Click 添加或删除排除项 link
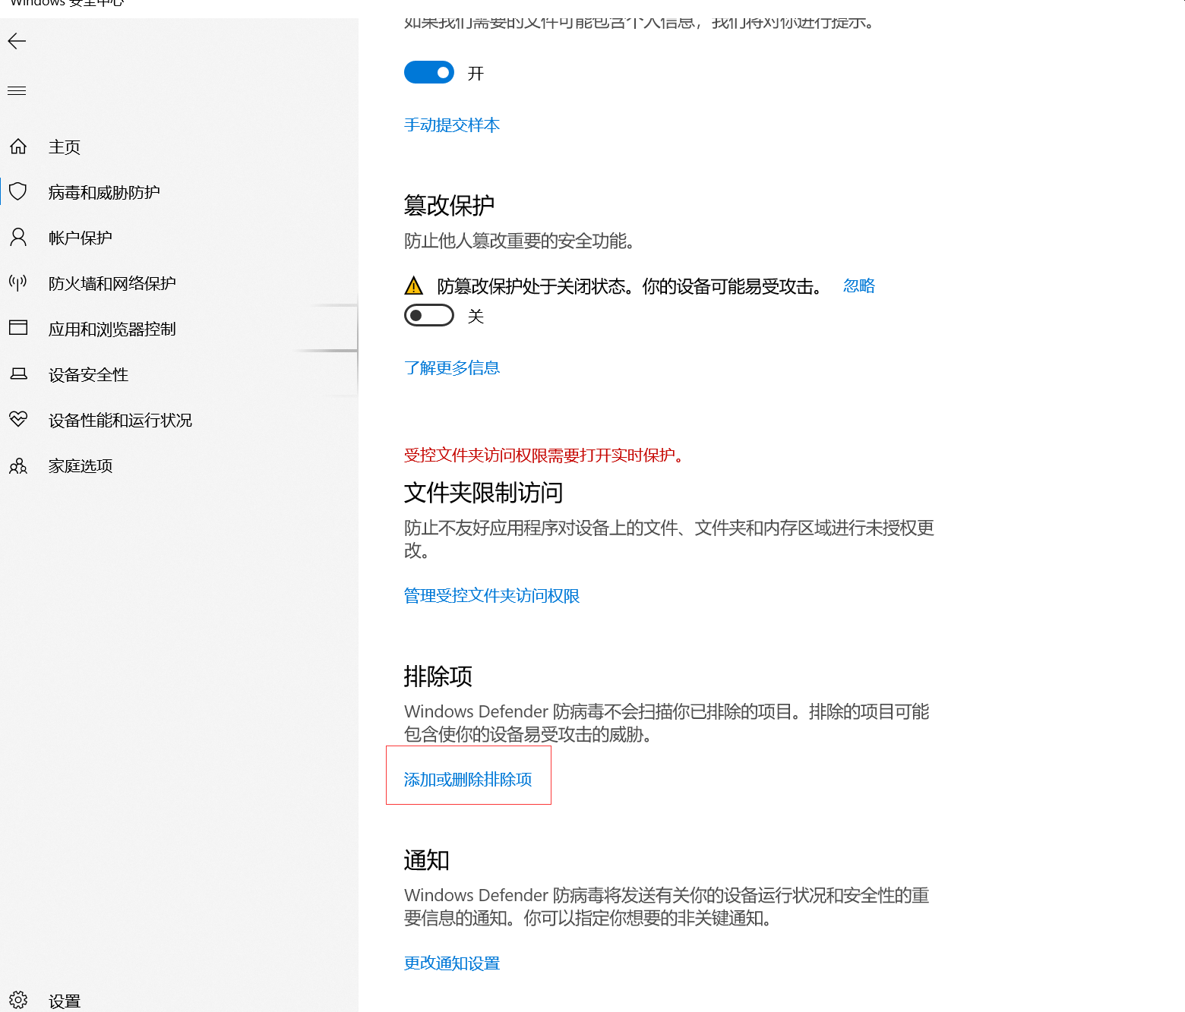The height and width of the screenshot is (1012, 1185). (468, 780)
